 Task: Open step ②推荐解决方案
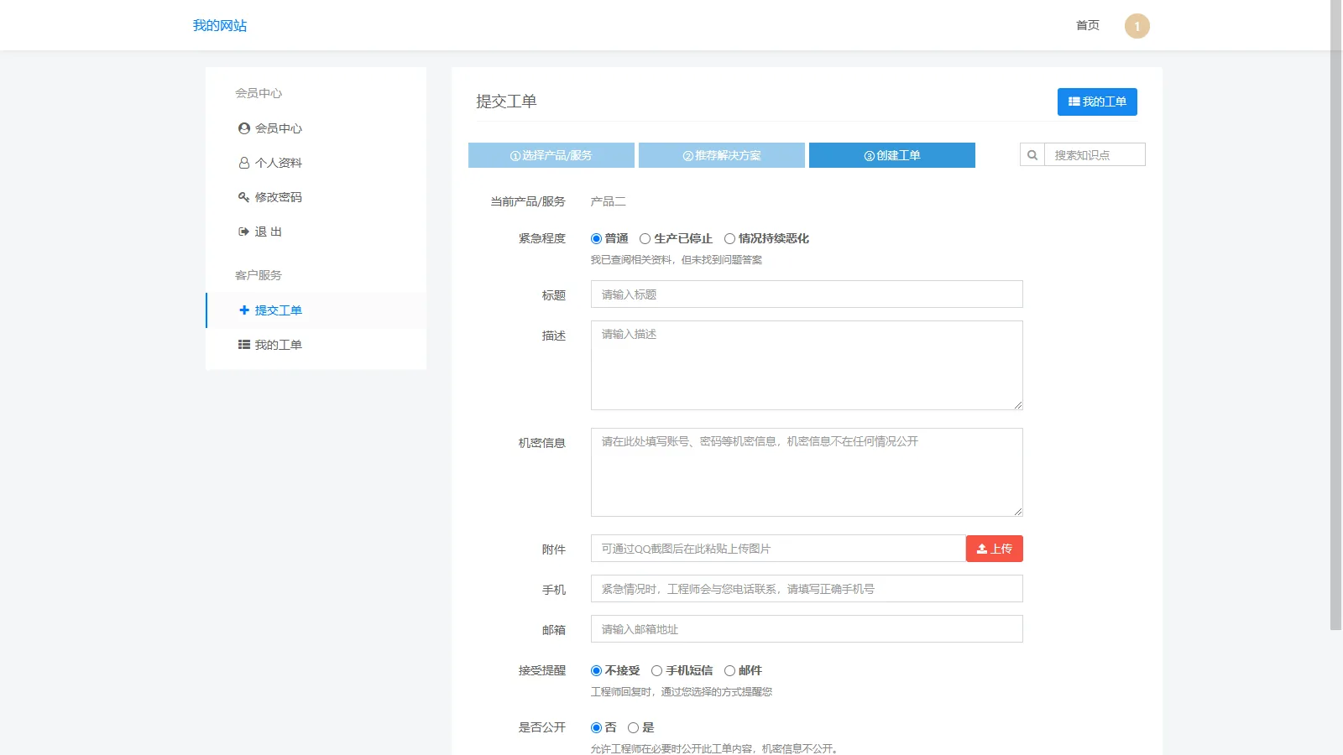coord(722,154)
